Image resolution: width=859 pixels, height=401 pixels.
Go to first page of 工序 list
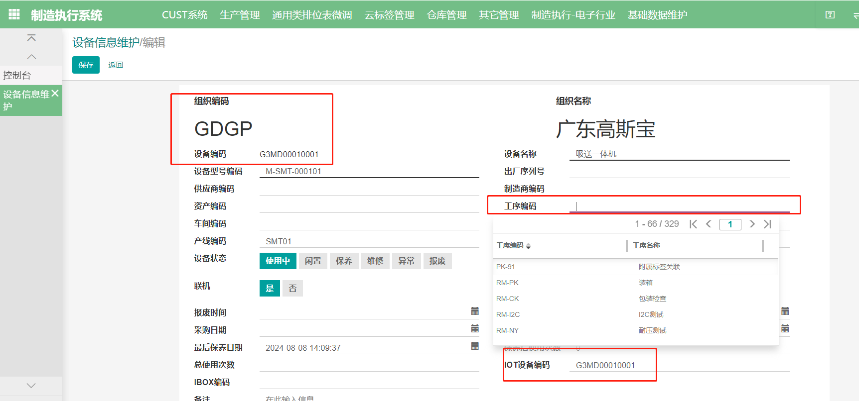[x=693, y=224]
